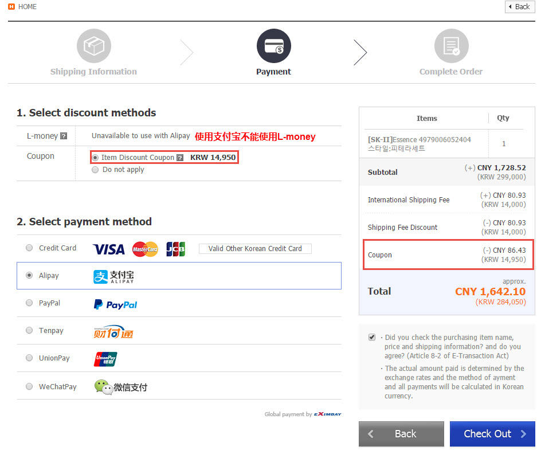Click the top-right Back arrow button
Screen dimensions: 537x454
[520, 7]
